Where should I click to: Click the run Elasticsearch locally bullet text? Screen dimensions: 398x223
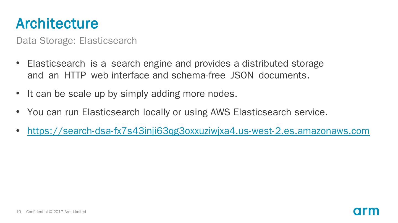(x=177, y=112)
